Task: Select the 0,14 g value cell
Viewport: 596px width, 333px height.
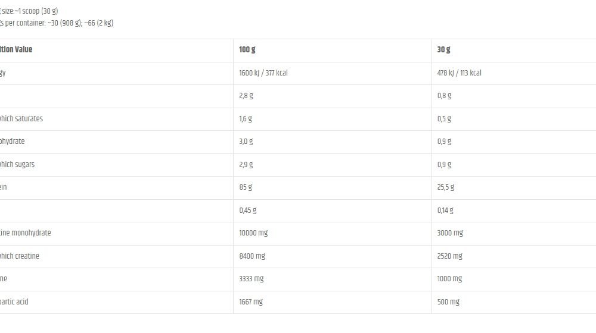Action: (445, 211)
